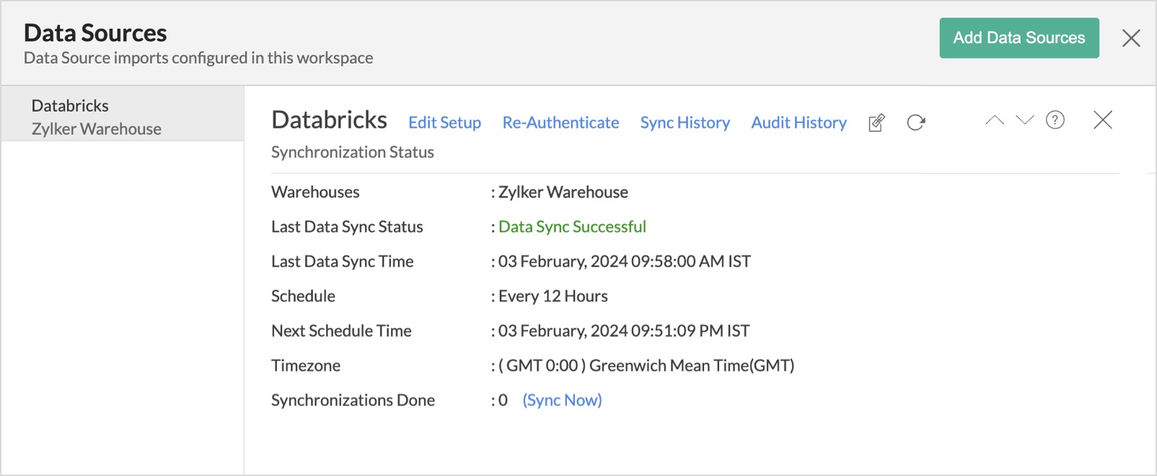Click the Data Sources dialog title
The image size is (1157, 476).
coord(95,33)
